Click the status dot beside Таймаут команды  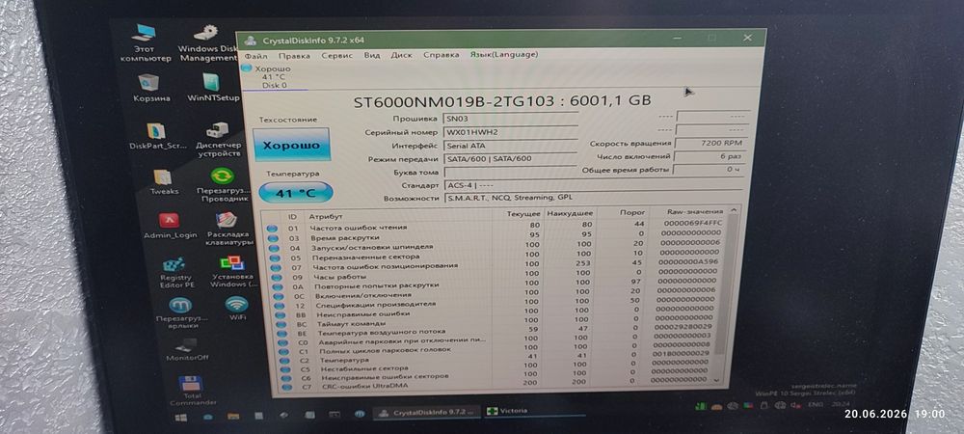(281, 325)
